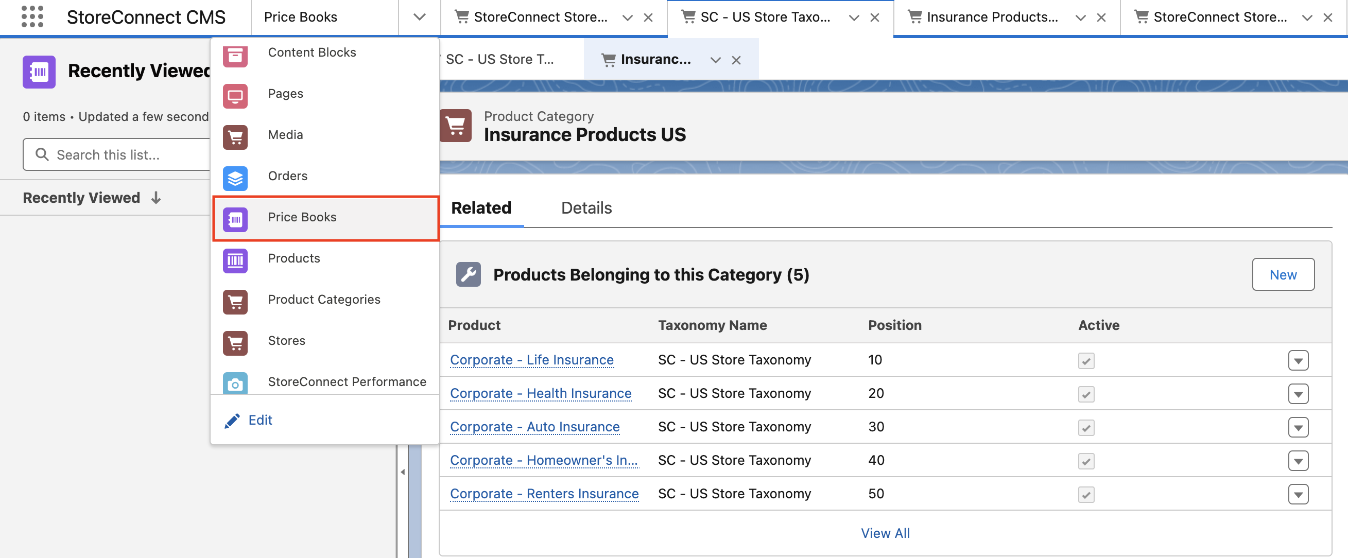Close the first StoreConnect Store tab
This screenshot has width=1348, height=558.
(648, 18)
